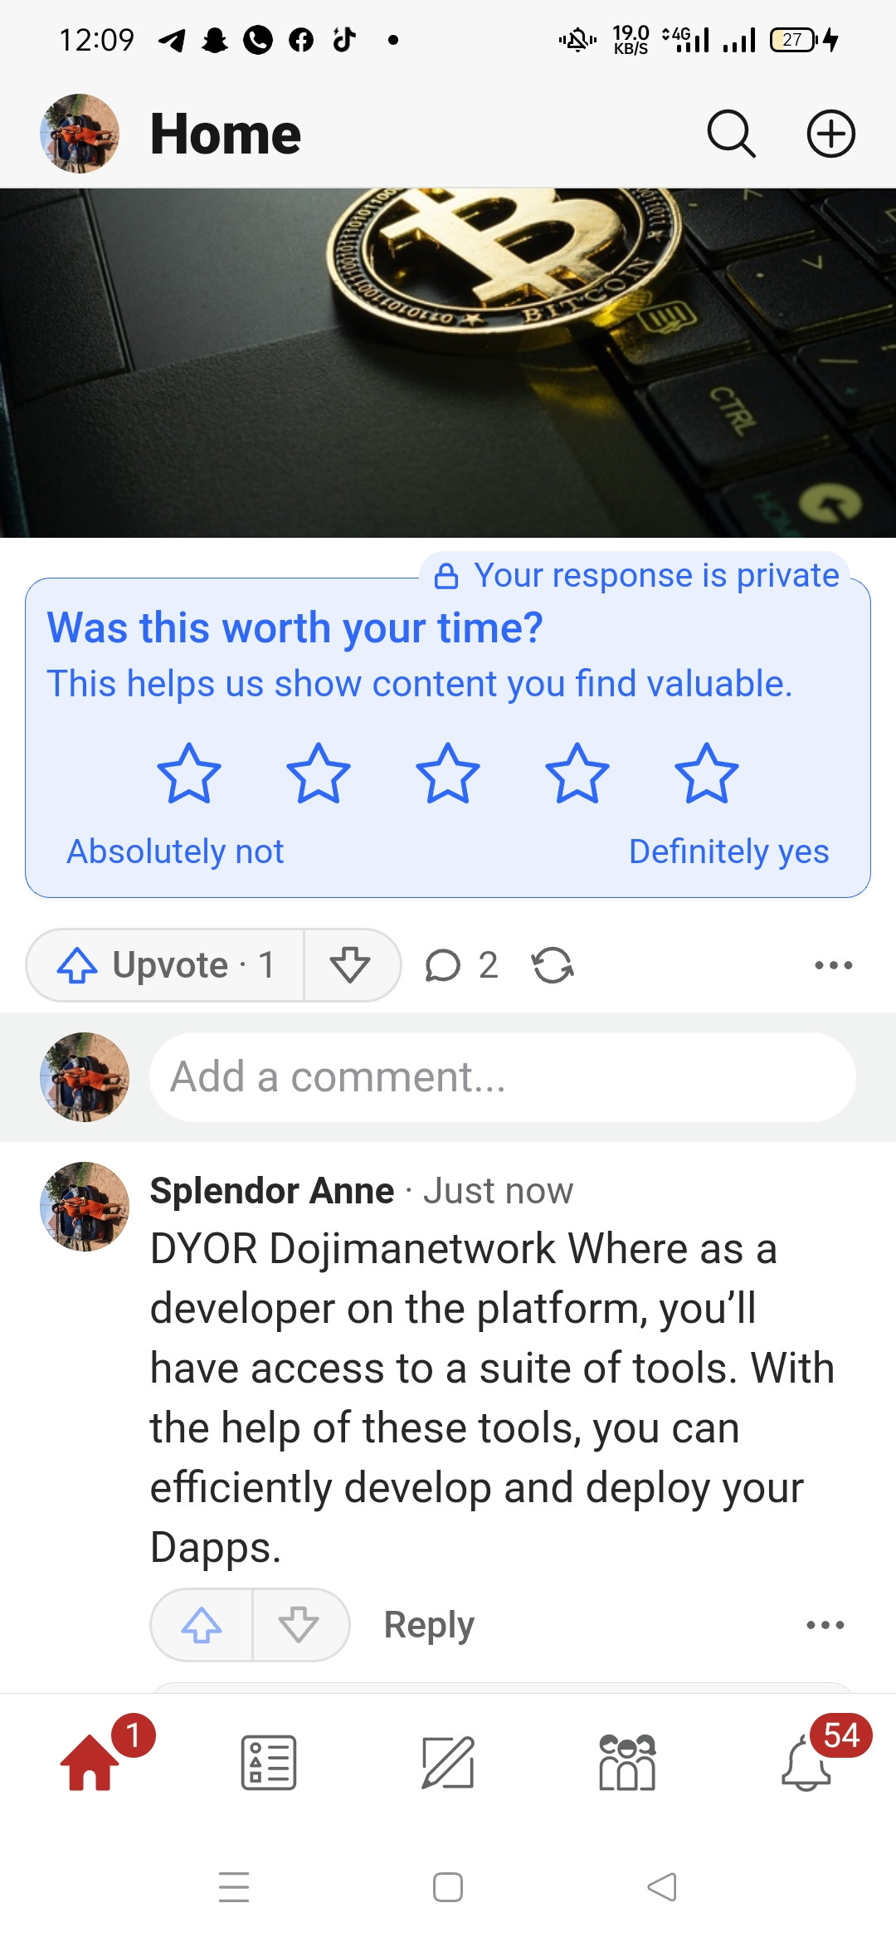This screenshot has height=1942, width=896.
Task: Click the Upvote button on post
Action: (166, 965)
